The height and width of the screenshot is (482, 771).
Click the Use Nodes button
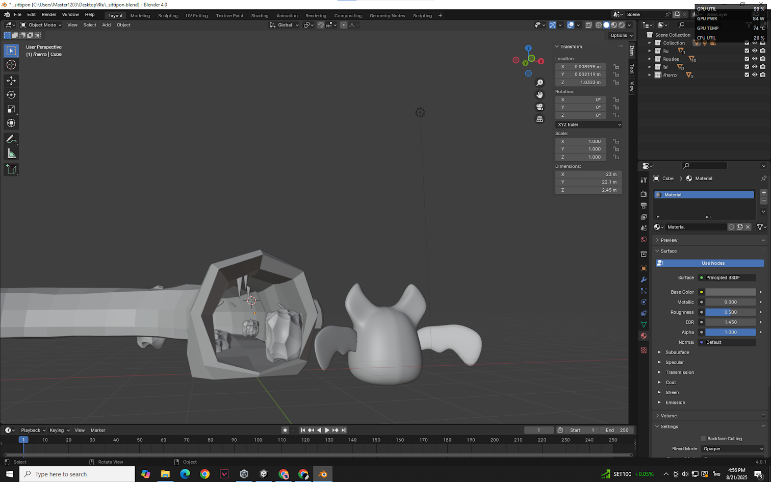(x=712, y=263)
